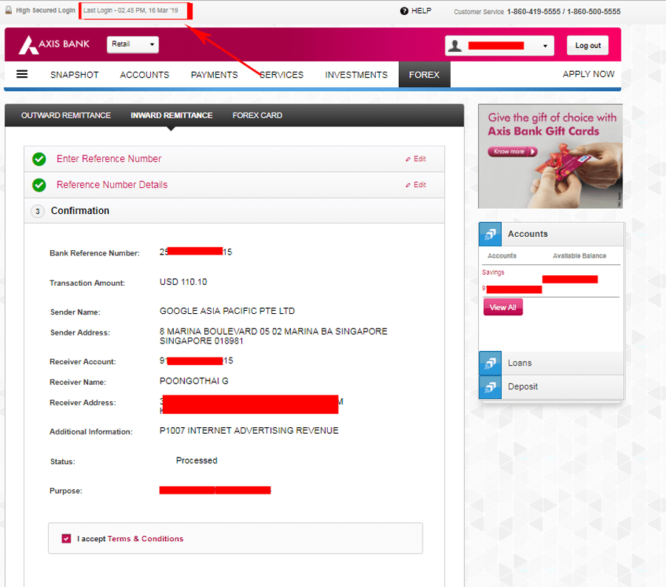Click the Log out button
Image resolution: width=666 pixels, height=587 pixels.
tap(588, 45)
